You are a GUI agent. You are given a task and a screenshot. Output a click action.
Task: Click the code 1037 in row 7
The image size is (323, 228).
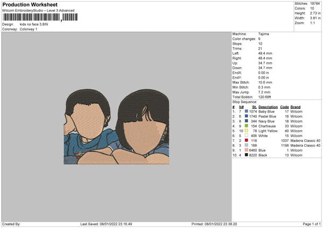285,140
